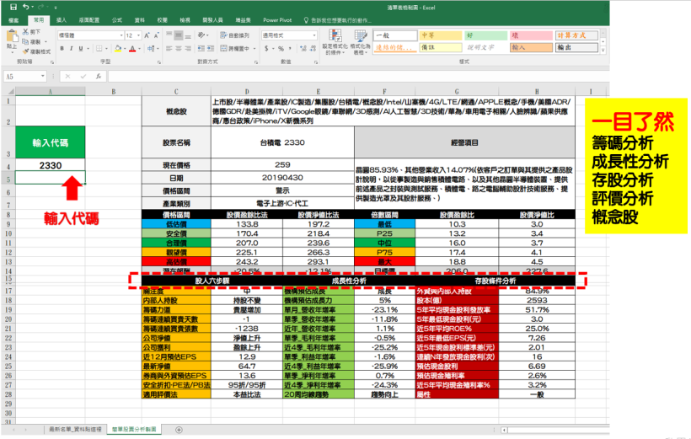Expand the cell styles gallery More arrow
Viewport: 691px width, 439px height.
click(x=603, y=51)
